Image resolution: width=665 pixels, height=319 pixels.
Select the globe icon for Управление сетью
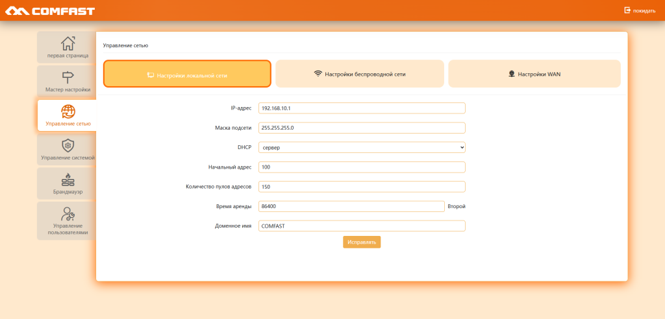point(68,111)
